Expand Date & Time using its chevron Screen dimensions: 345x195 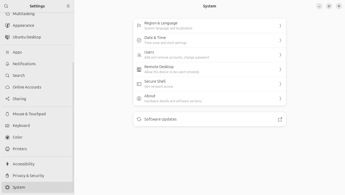(x=280, y=40)
